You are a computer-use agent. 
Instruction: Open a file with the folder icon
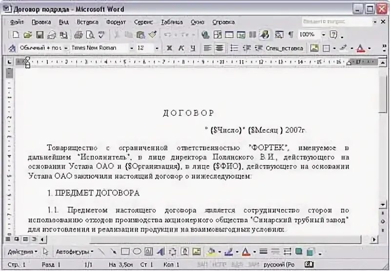pyautogui.click(x=28, y=35)
